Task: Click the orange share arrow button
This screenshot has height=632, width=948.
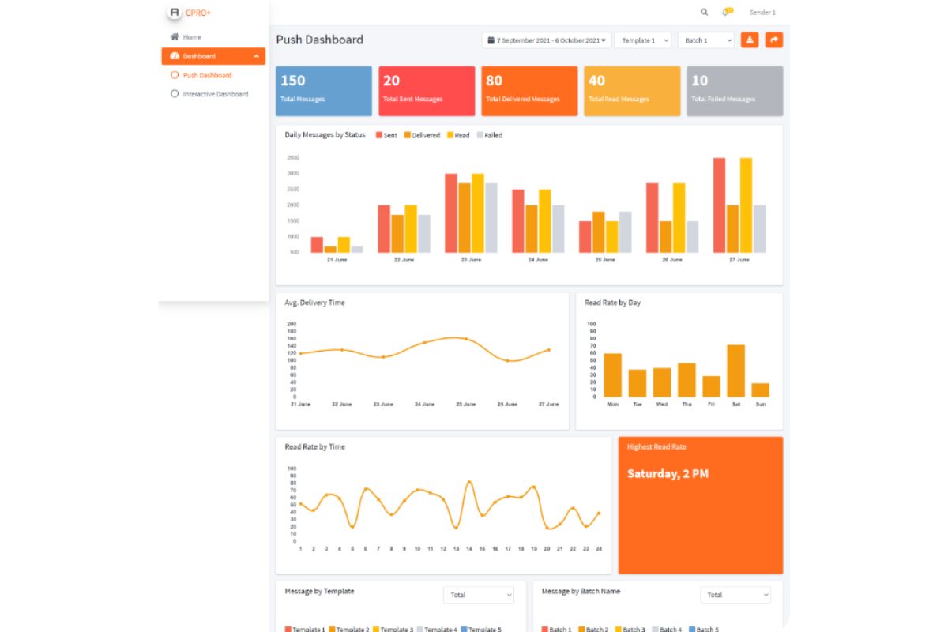Action: pos(774,39)
